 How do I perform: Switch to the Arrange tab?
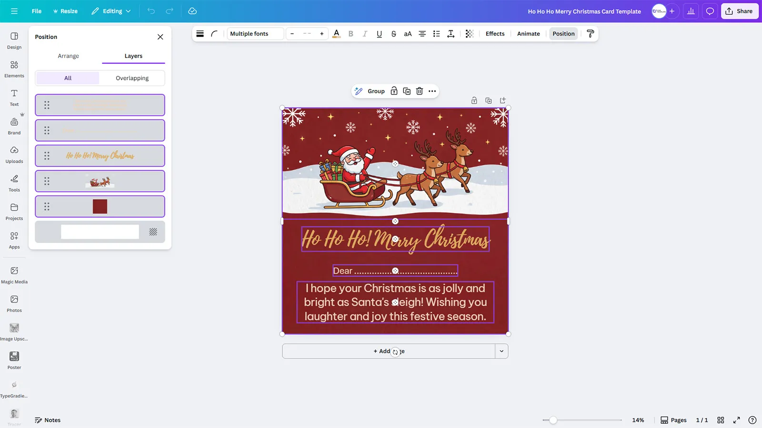coord(68,56)
